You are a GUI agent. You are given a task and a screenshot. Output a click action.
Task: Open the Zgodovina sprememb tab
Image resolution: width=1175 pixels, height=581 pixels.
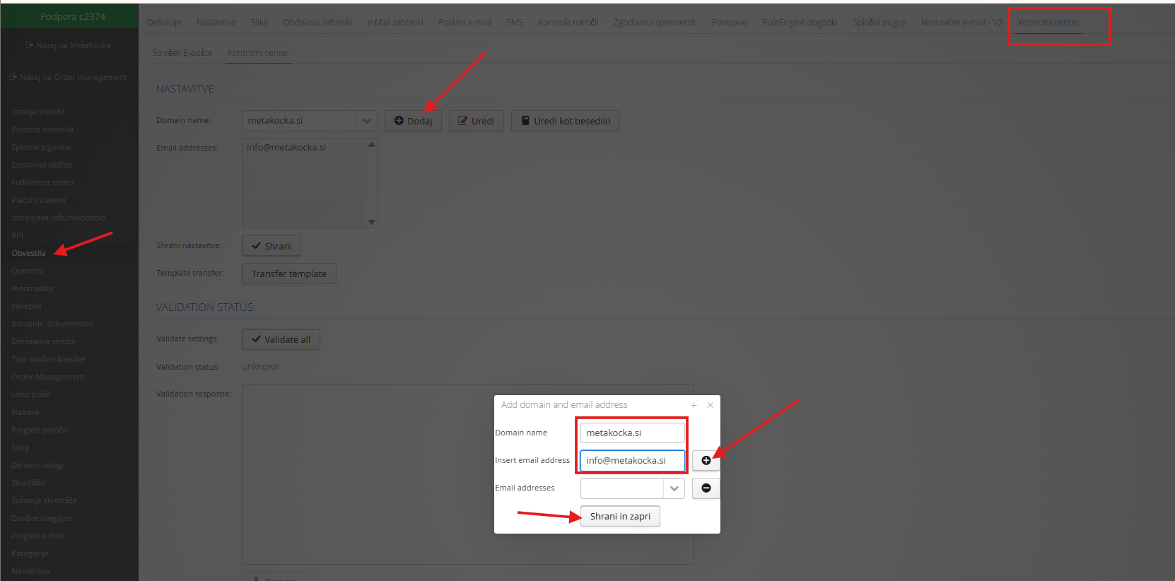(x=655, y=23)
